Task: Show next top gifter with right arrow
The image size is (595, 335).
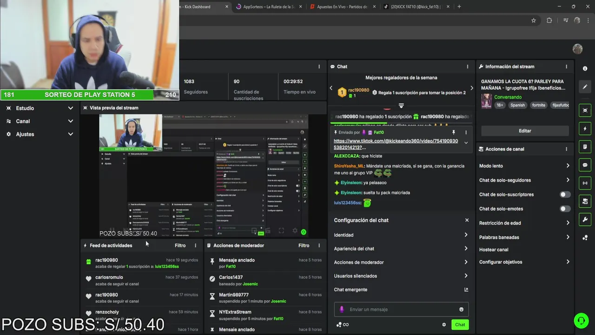Action: [472, 88]
